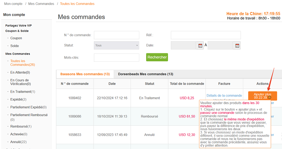
Task: Click the green Rechercher button
Action: tap(157, 57)
